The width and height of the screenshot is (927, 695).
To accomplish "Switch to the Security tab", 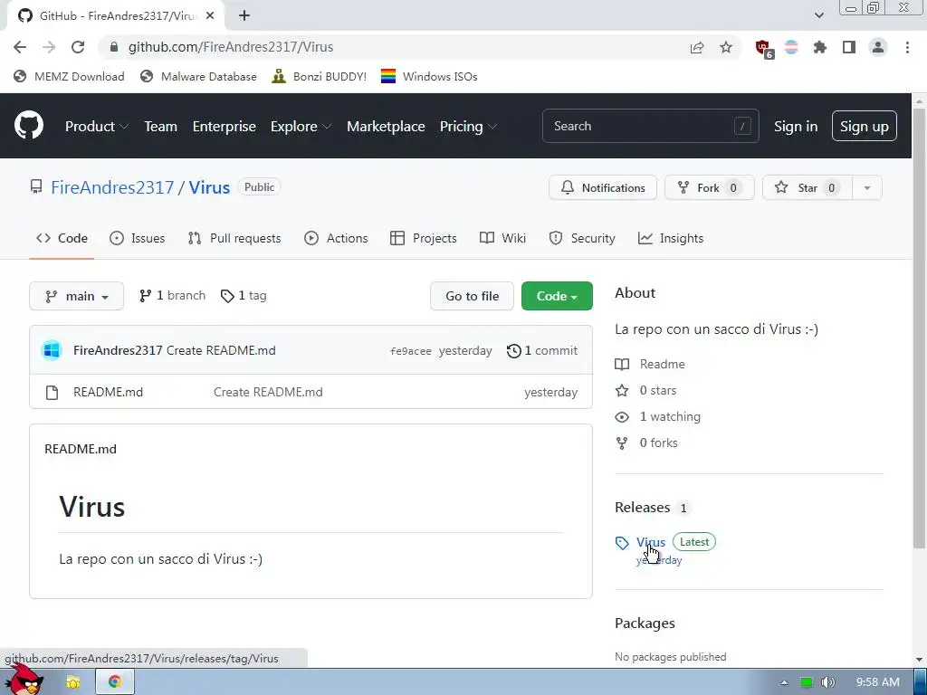I will (x=582, y=238).
